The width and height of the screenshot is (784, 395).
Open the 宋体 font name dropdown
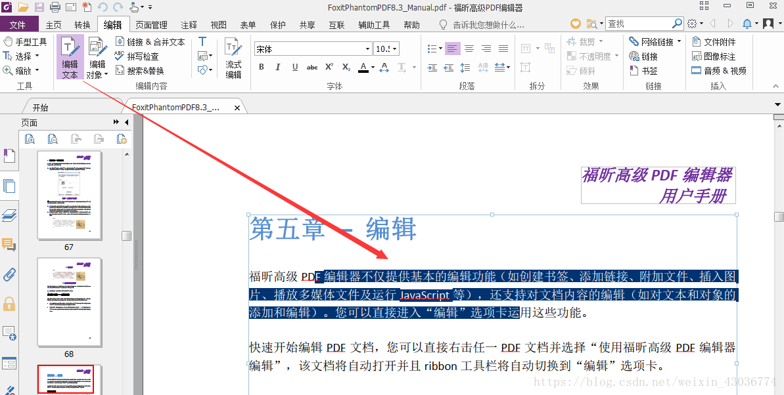click(x=367, y=49)
